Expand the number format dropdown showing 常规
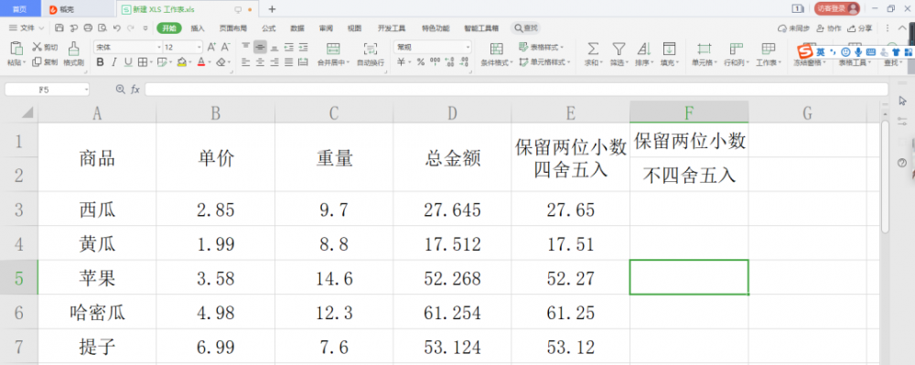The image size is (915, 365). click(433, 47)
